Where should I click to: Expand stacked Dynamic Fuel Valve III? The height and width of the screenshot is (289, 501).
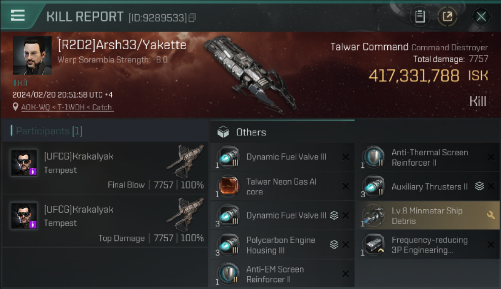pyautogui.click(x=334, y=215)
